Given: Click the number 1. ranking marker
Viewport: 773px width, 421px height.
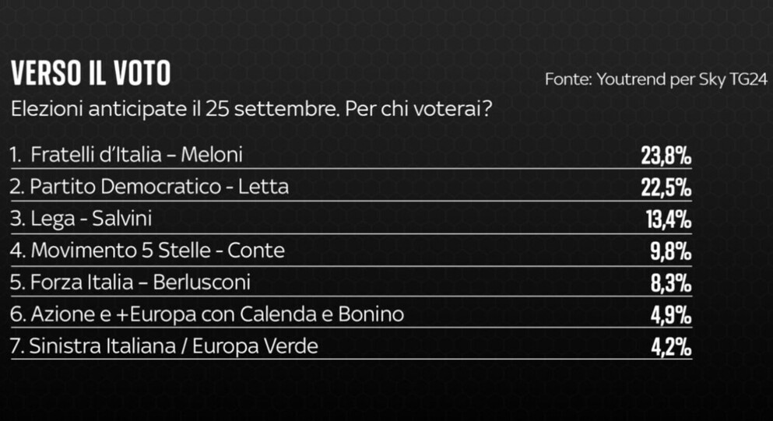Looking at the screenshot, I should coord(16,155).
